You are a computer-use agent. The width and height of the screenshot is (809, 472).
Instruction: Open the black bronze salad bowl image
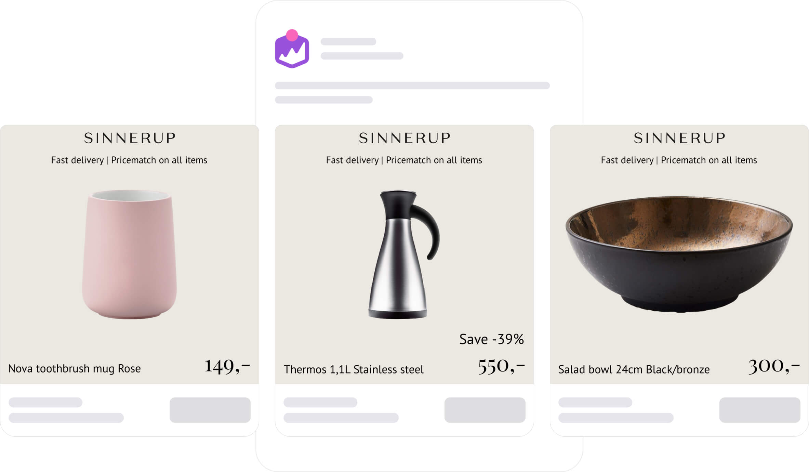679,254
